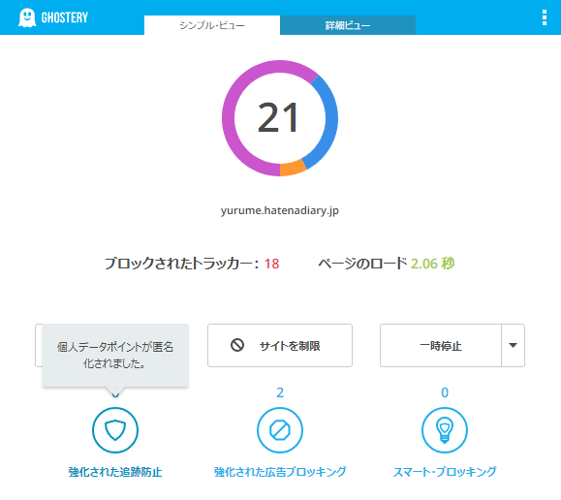Click the restrict-site prohibition icon

point(237,345)
